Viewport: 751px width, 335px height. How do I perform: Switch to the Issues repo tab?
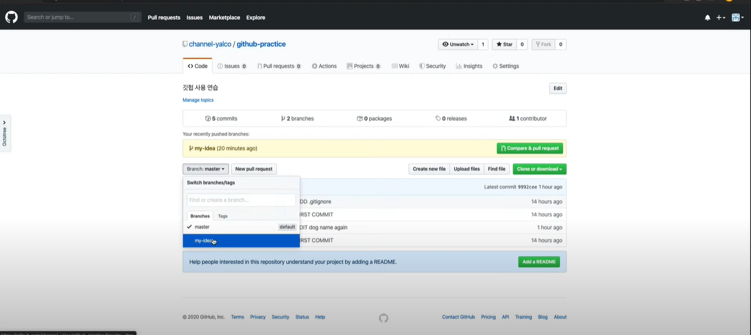(232, 66)
